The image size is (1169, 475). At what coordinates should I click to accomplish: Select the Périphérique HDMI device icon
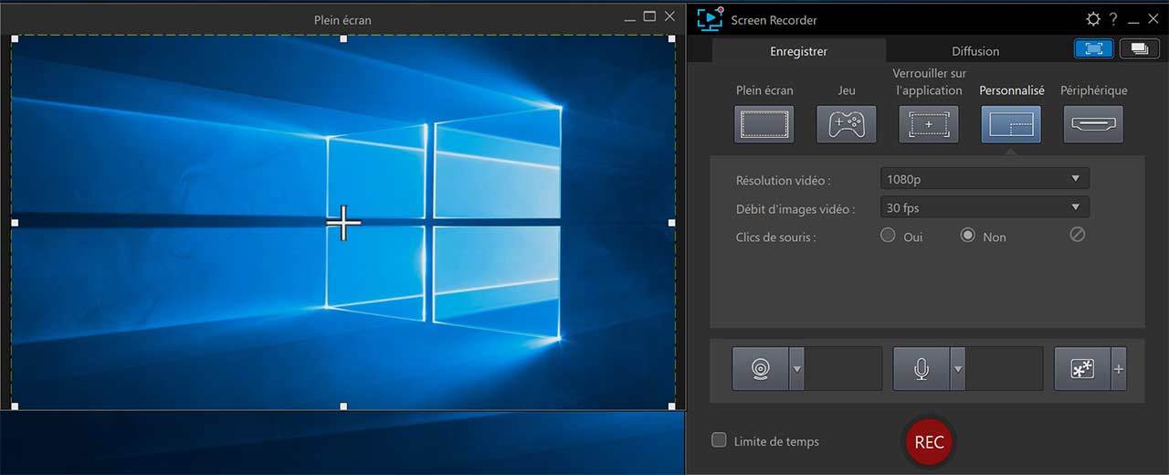(1093, 124)
